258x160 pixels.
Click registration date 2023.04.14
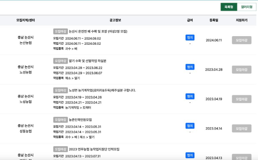click(214, 129)
